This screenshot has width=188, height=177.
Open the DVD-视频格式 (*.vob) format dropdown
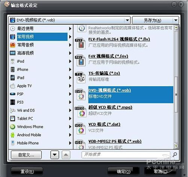pos(127,20)
